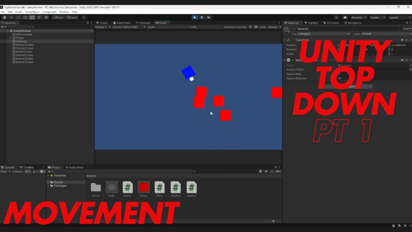
Task: Switch to the Navigation tab
Action: pyautogui.click(x=352, y=23)
